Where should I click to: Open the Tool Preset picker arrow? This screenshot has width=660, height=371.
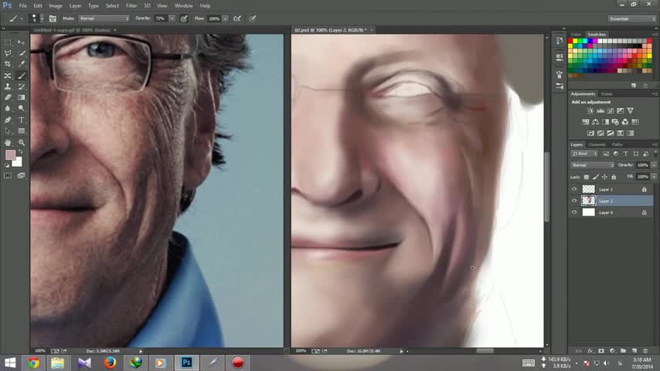coord(22,19)
